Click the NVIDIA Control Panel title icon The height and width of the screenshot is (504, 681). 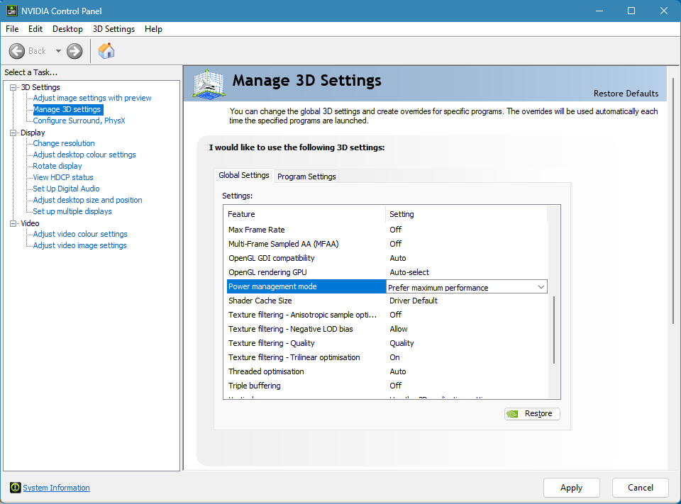[13, 11]
